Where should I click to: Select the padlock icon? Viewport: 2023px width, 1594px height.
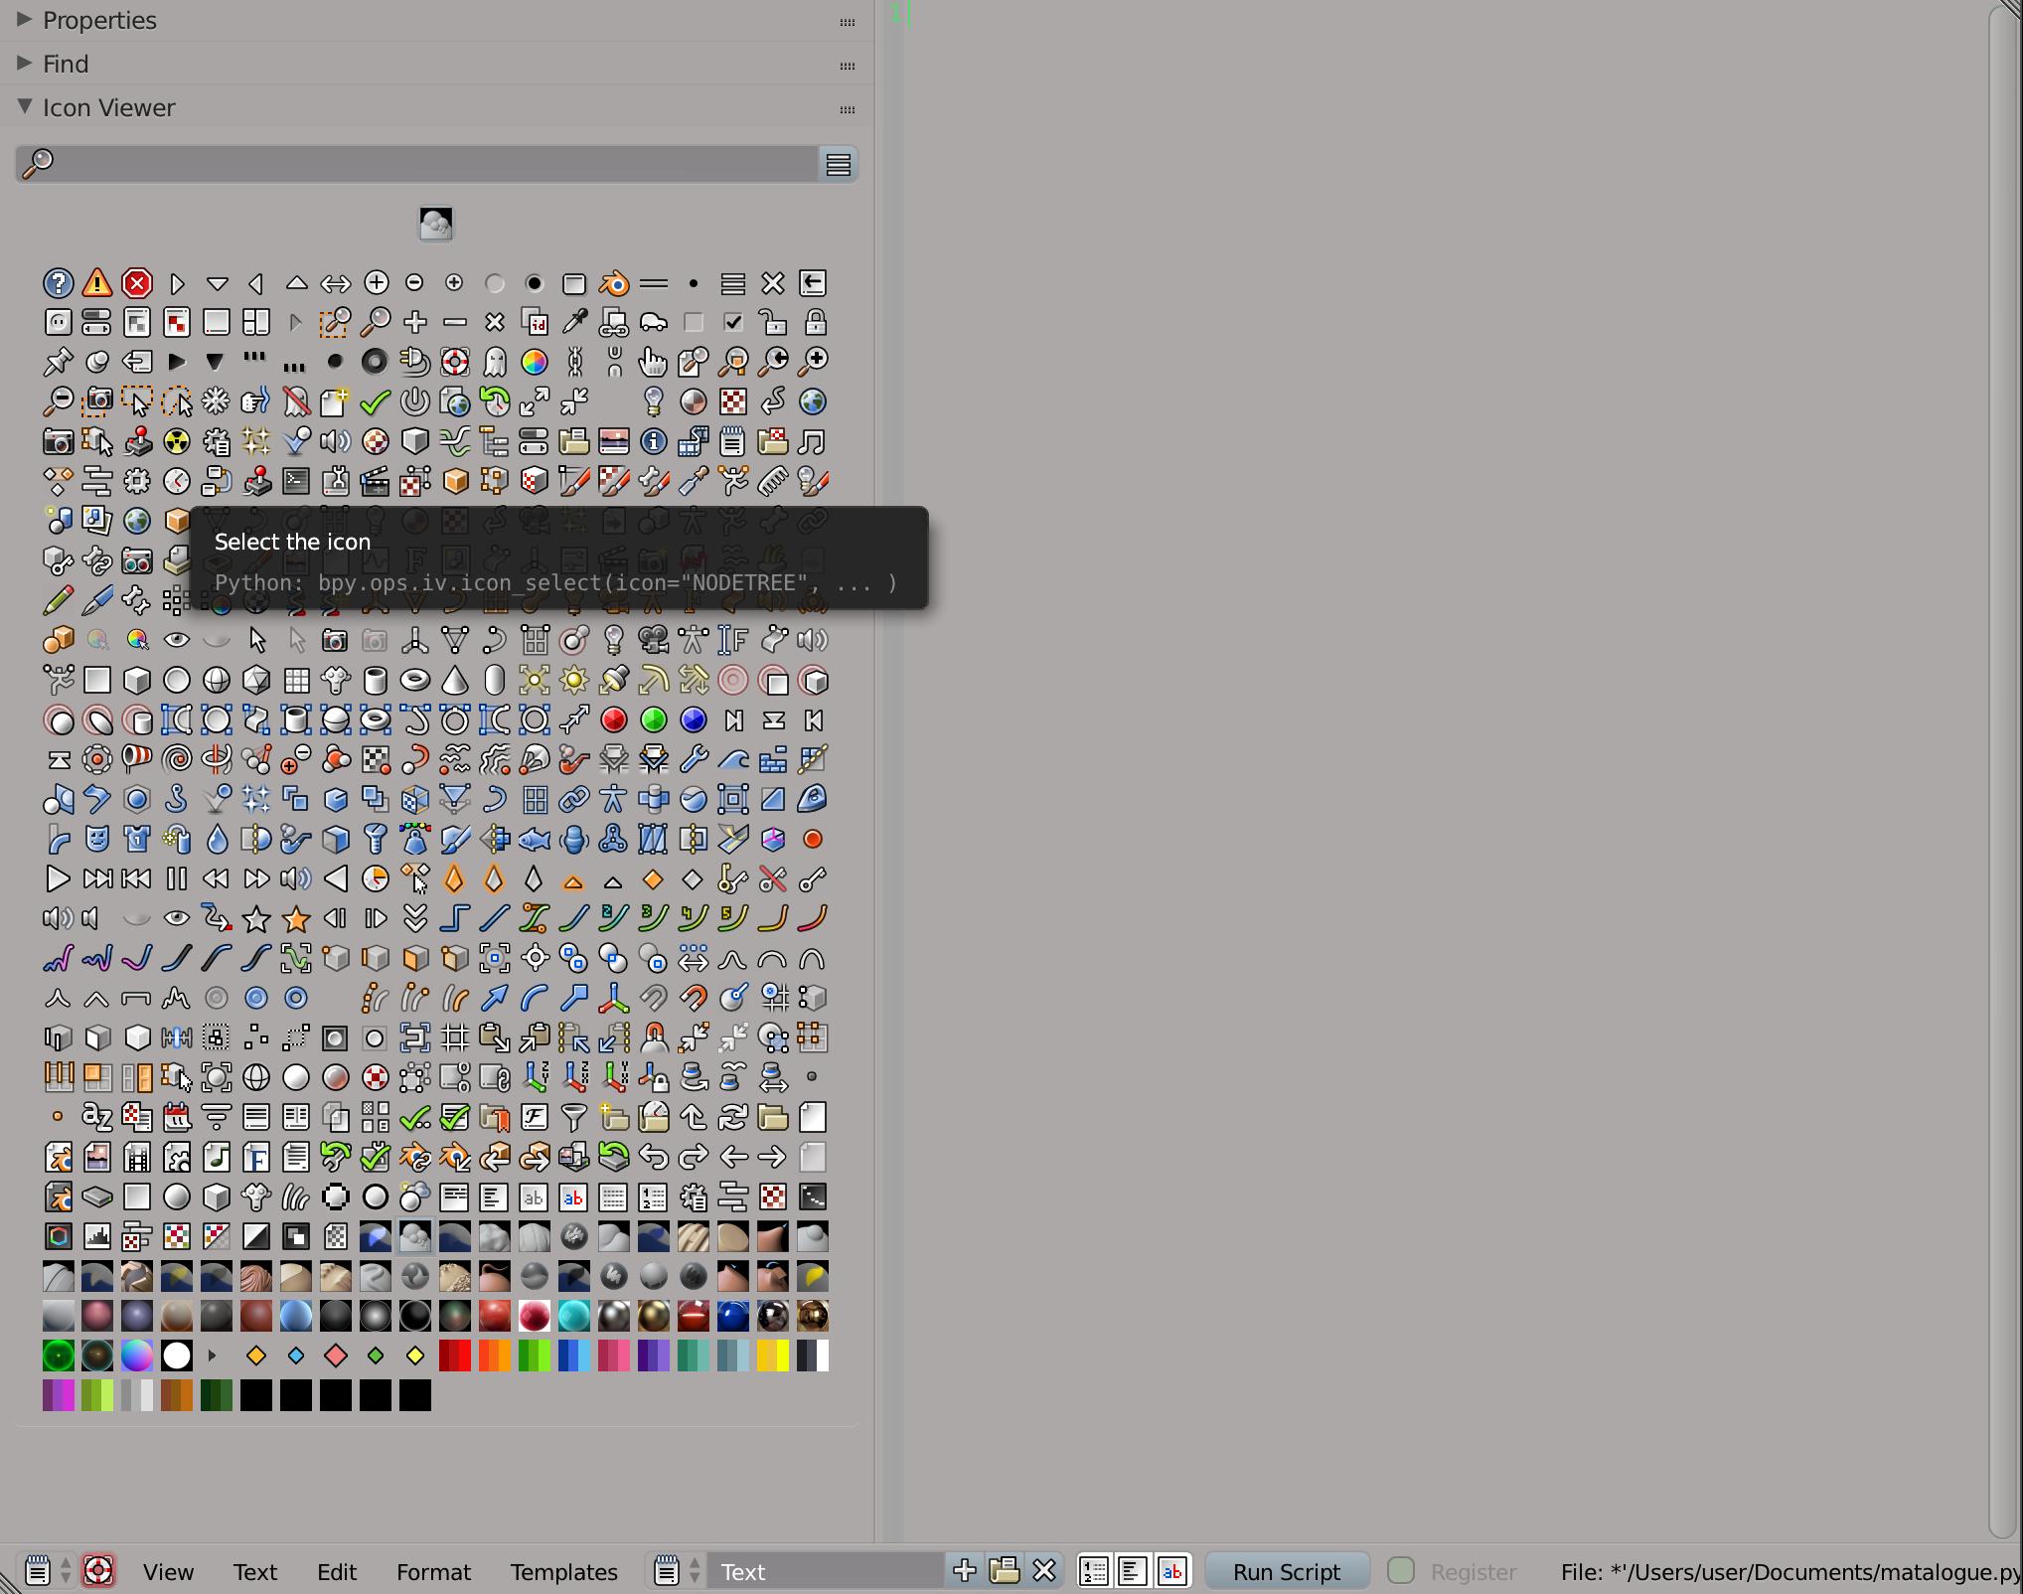pos(813,322)
